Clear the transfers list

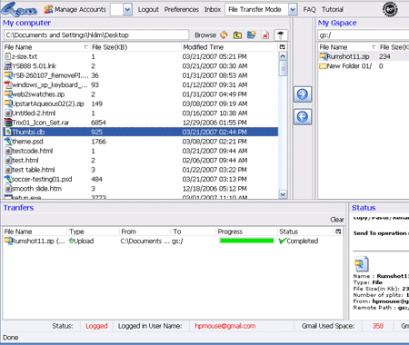[x=337, y=220]
